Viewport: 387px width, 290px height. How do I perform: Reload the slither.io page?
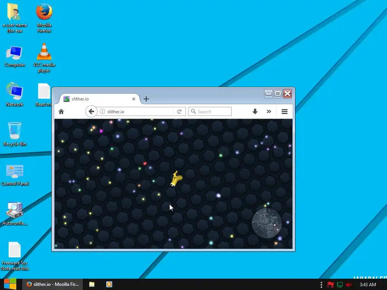[180, 111]
